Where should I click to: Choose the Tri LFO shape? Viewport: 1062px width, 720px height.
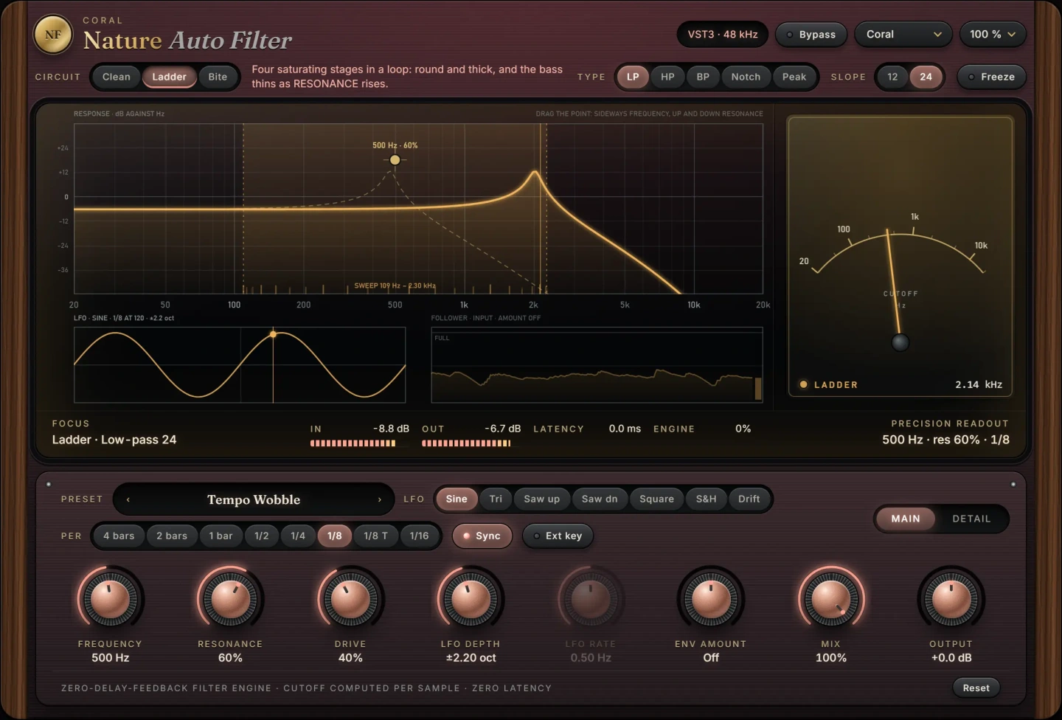(x=496, y=499)
